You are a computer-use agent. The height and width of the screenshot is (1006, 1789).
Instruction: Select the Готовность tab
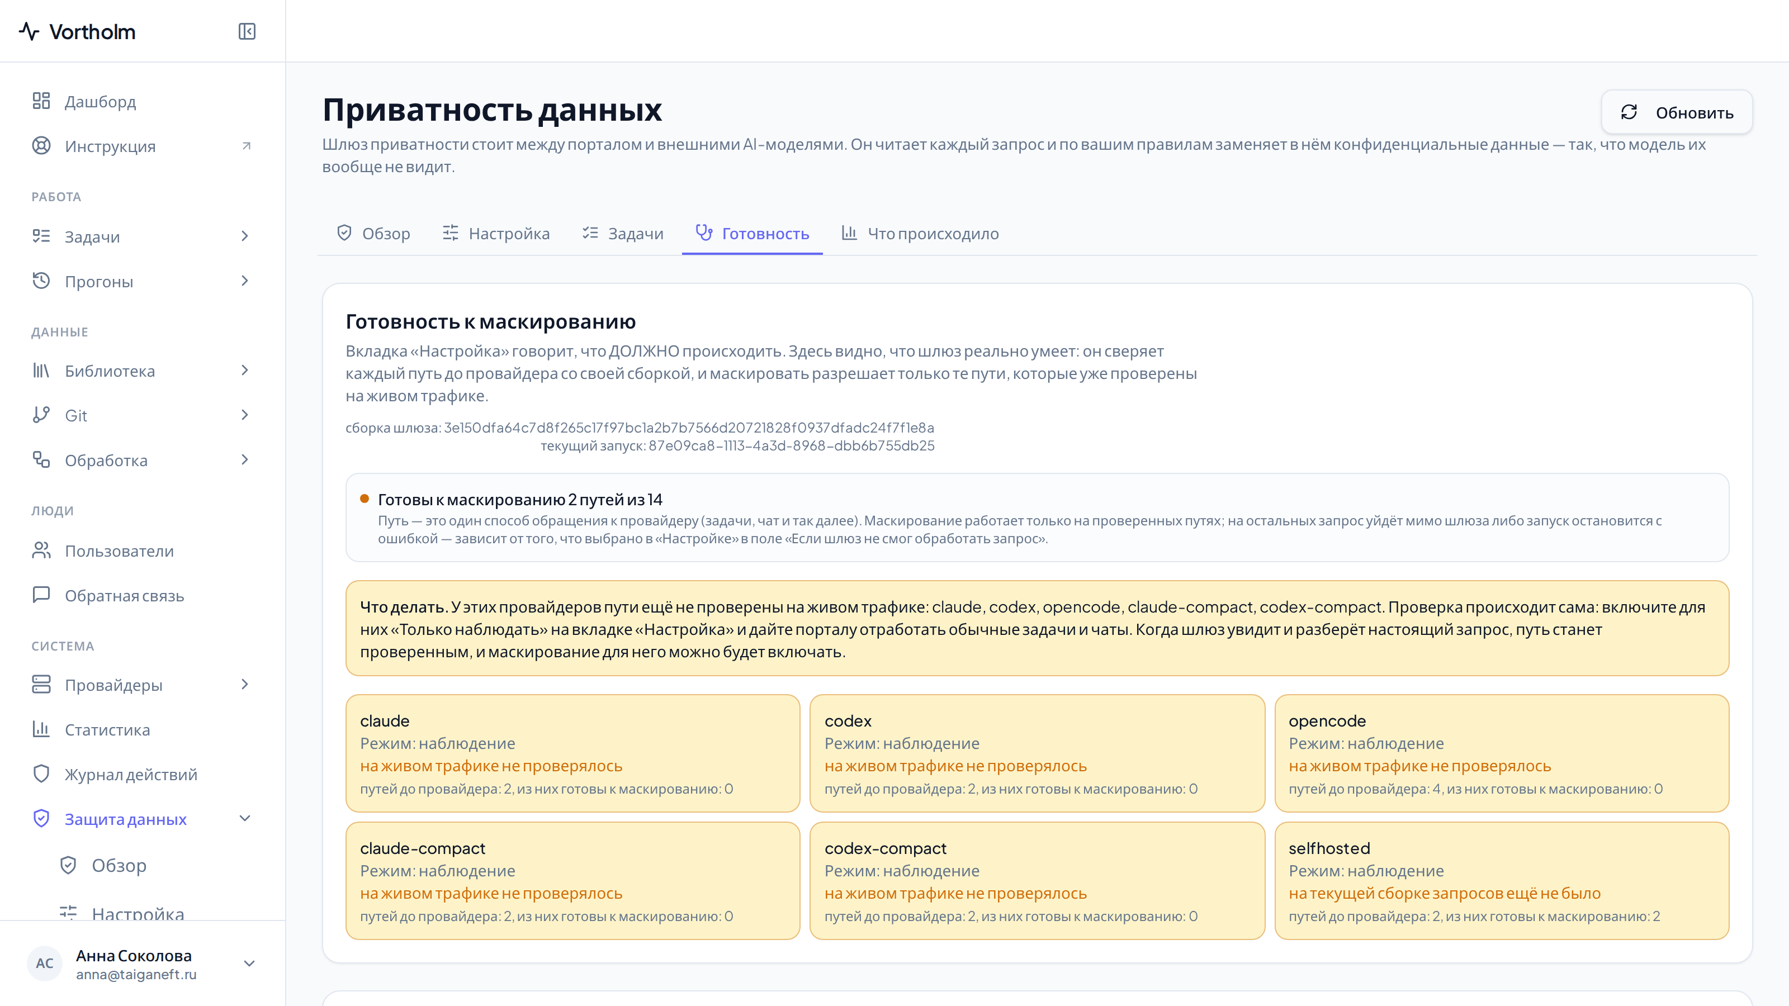click(752, 233)
